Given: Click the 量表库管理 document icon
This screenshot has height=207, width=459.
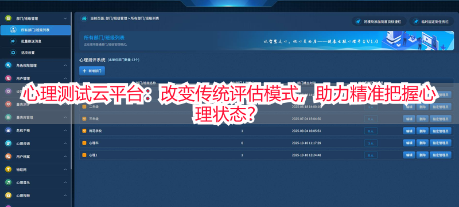Looking at the screenshot, I should coord(8,117).
